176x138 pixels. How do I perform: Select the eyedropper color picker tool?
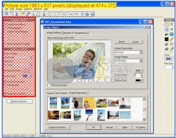click(171, 49)
